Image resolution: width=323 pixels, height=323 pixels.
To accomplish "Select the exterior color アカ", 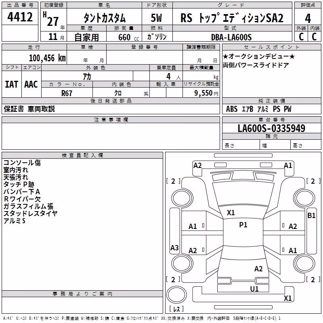I will tap(87, 77).
